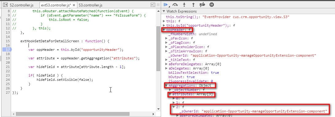Screen dimensions: 335x117
Task: Deactivate all breakpoints
Action: coord(202,5)
